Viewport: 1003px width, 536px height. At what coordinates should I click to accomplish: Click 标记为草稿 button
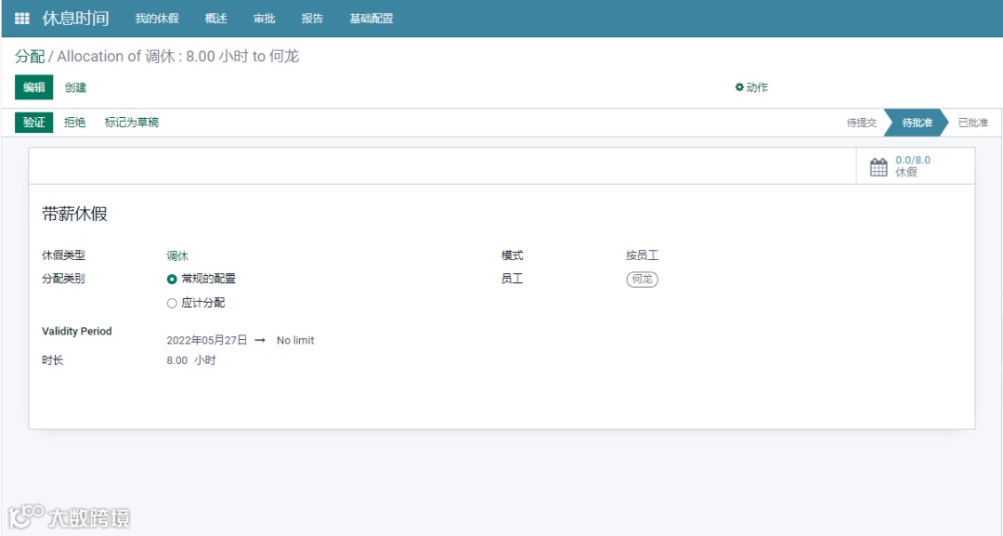[x=132, y=123]
